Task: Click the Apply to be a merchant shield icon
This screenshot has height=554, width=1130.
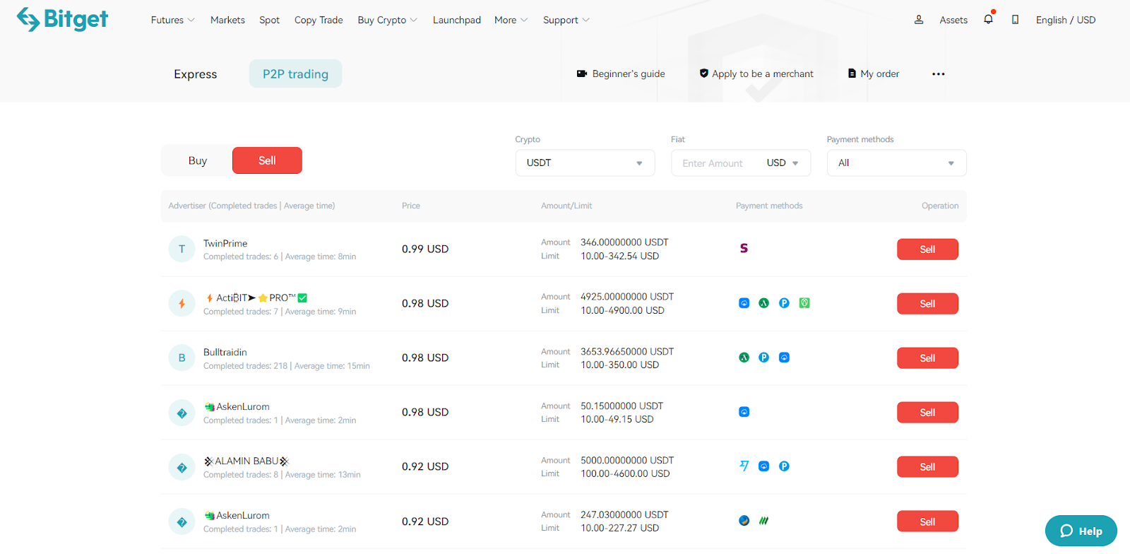Action: tap(703, 73)
